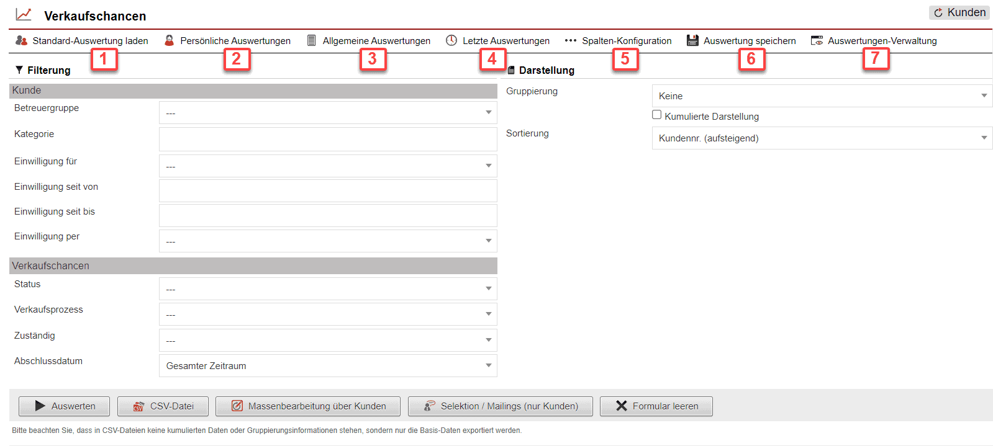Click the Auswertung speichern floppy disk icon
This screenshot has width=993, height=446.
692,40
